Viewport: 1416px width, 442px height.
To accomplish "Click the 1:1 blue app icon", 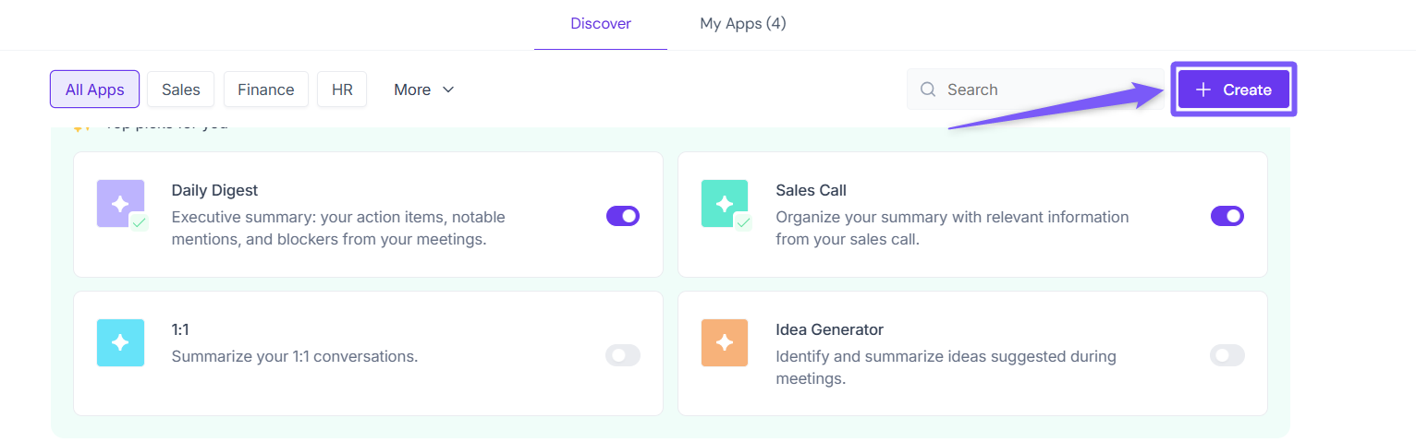I will (x=120, y=342).
